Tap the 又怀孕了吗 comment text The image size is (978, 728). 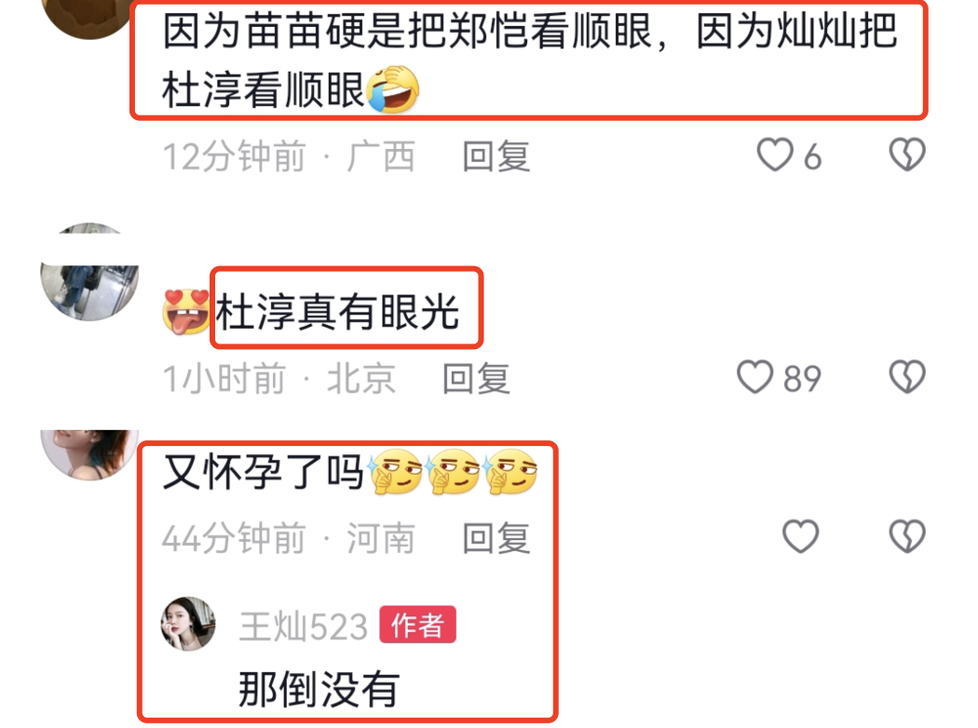(x=263, y=472)
